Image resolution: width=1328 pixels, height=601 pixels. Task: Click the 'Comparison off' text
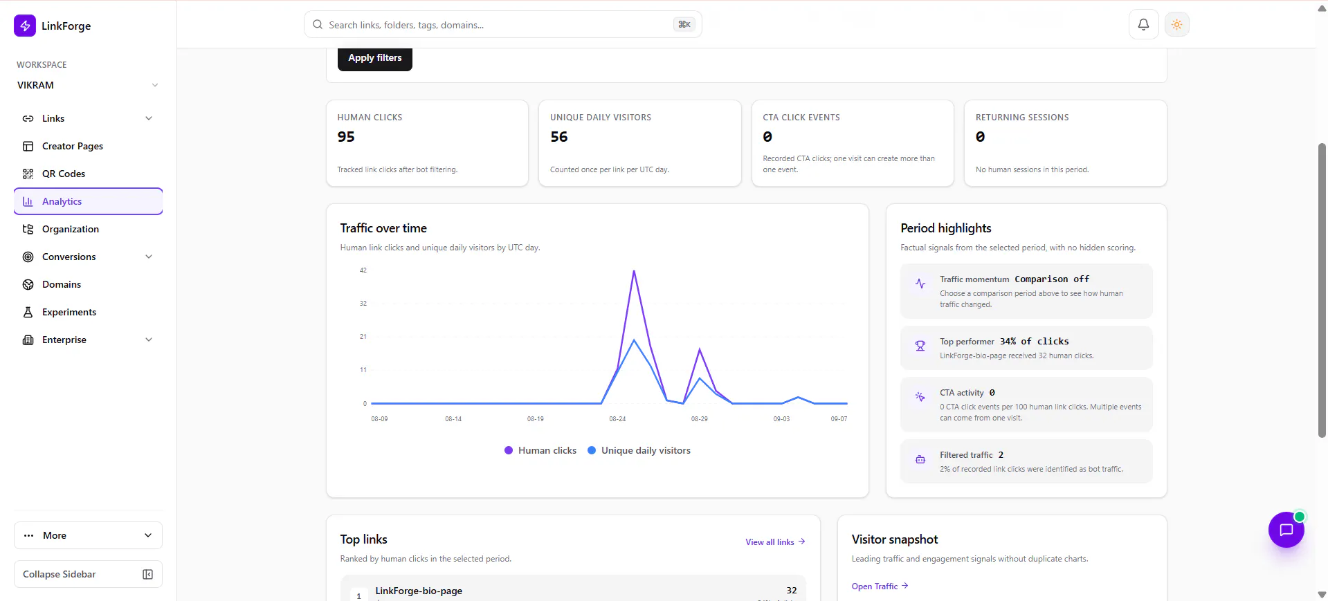[x=1052, y=279]
